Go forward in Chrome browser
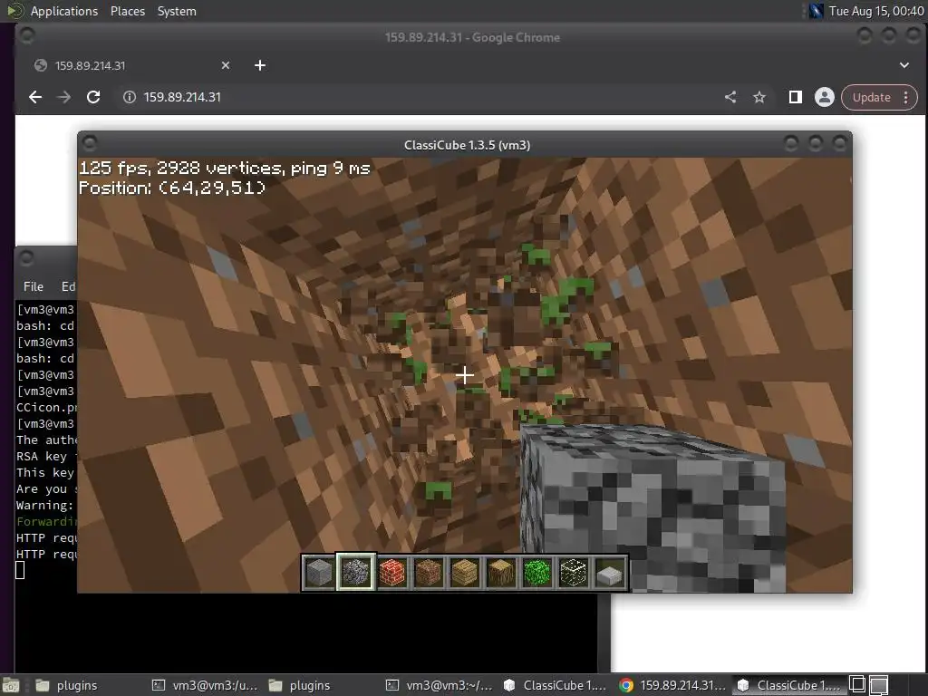 64,97
